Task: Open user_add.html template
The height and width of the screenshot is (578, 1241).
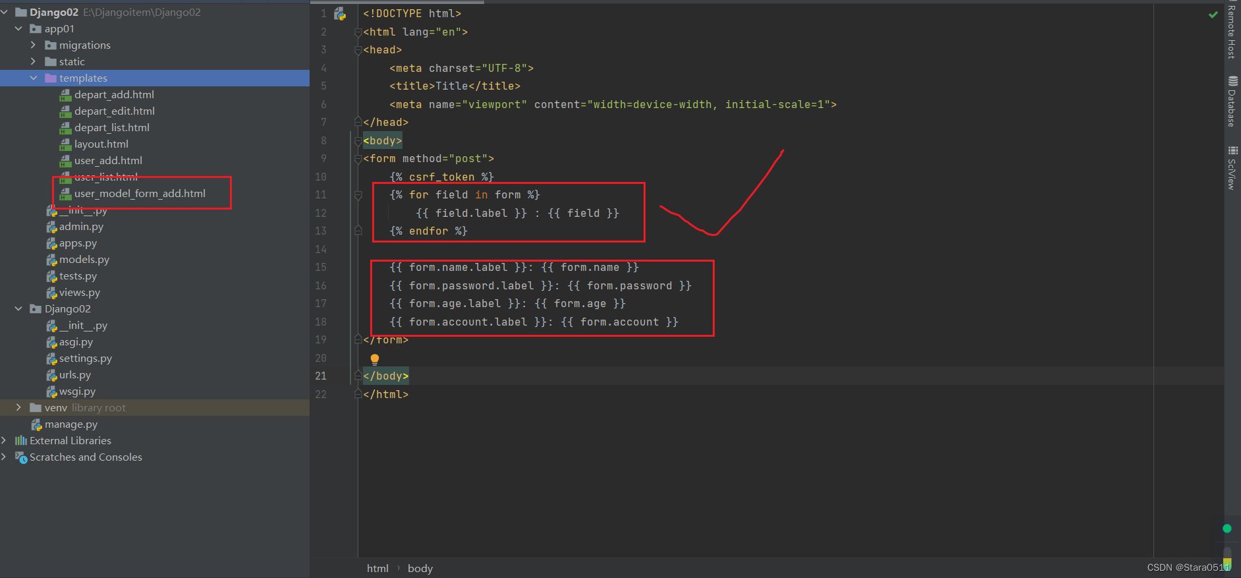Action: [108, 160]
